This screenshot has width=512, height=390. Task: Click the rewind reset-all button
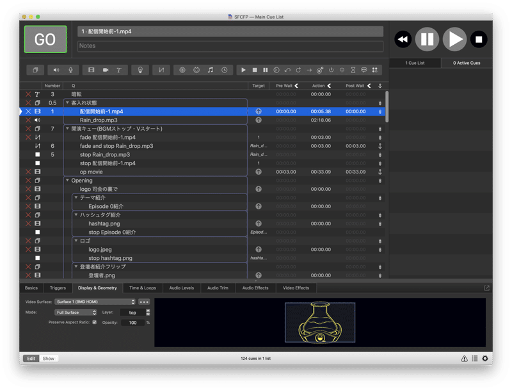tap(403, 40)
